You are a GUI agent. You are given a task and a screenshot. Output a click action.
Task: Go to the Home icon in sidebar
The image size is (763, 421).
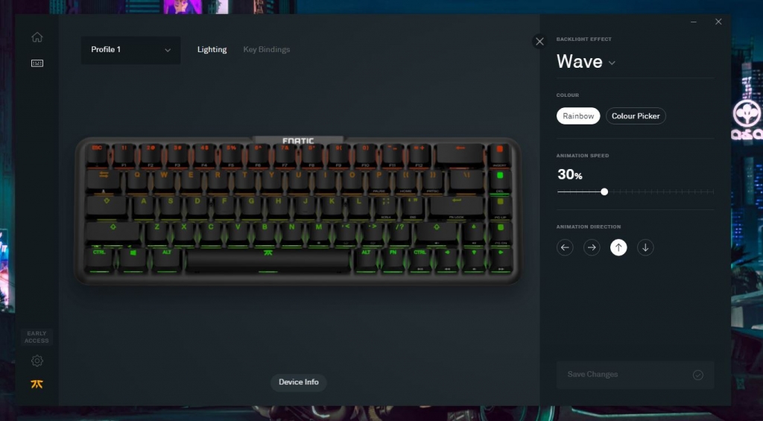[x=37, y=37]
